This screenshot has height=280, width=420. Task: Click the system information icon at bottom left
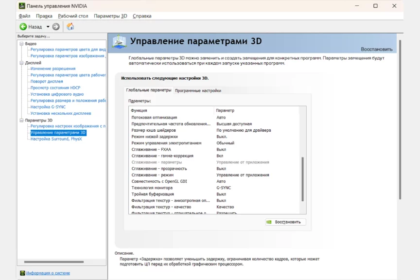tap(22, 273)
